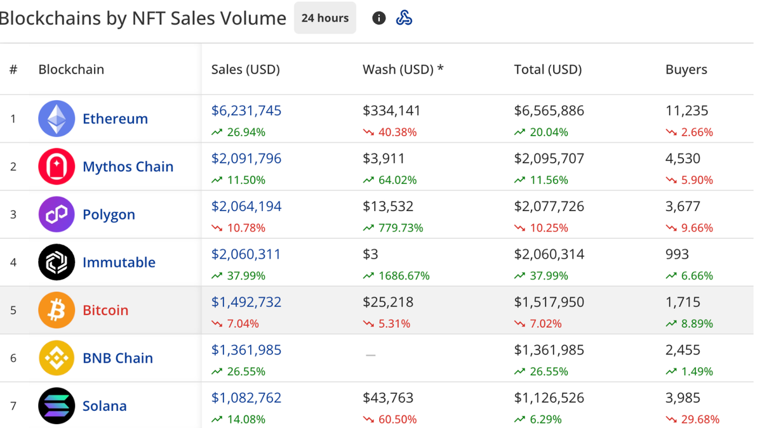Click the Mythos Chain logo icon
This screenshot has width=762, height=428.
tap(57, 166)
